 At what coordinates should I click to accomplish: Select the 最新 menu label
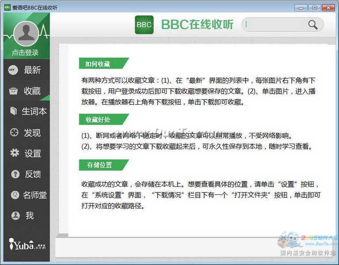pyautogui.click(x=32, y=70)
